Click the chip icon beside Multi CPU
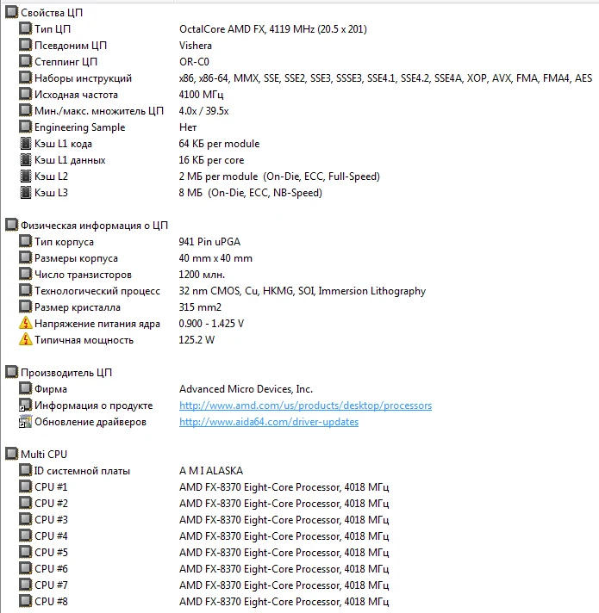 [11, 455]
